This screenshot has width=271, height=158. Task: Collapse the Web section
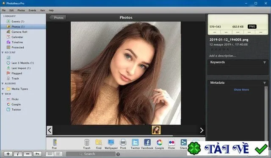[3, 94]
